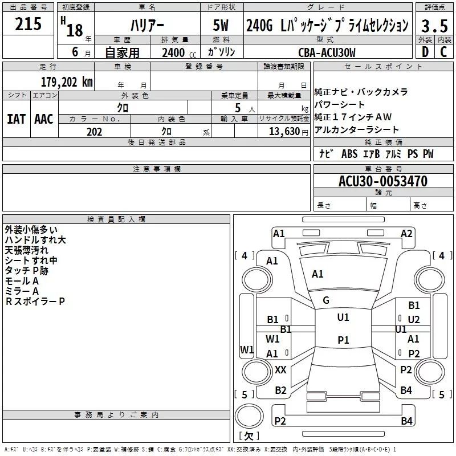Click the P1 paint mark on the roof
Image resolution: width=456 pixels, height=456 pixels.
pyautogui.click(x=343, y=340)
